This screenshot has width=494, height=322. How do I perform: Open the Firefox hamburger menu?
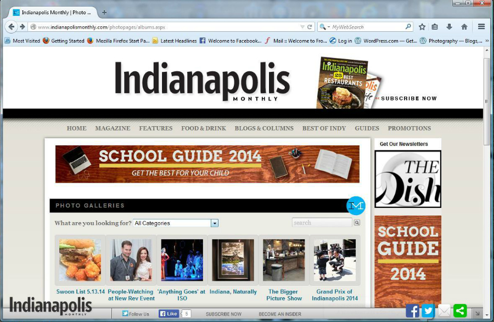click(x=481, y=26)
